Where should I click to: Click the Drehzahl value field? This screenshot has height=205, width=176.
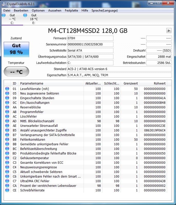point(159,50)
